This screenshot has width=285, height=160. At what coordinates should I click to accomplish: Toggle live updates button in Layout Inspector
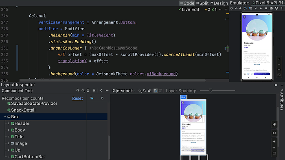click(156, 91)
